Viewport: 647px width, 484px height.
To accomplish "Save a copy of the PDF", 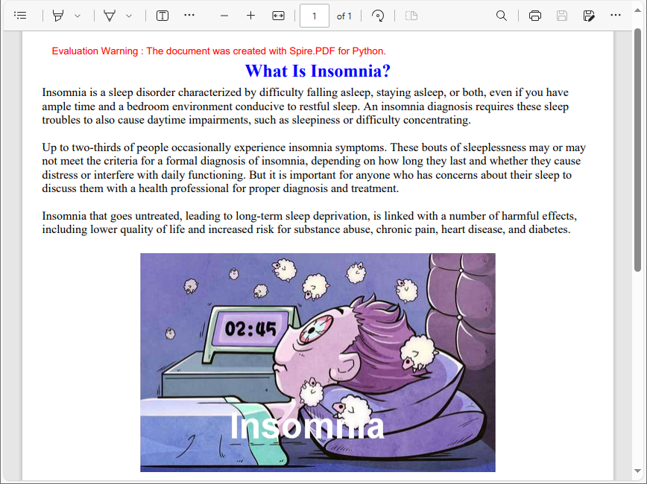I will [x=589, y=15].
